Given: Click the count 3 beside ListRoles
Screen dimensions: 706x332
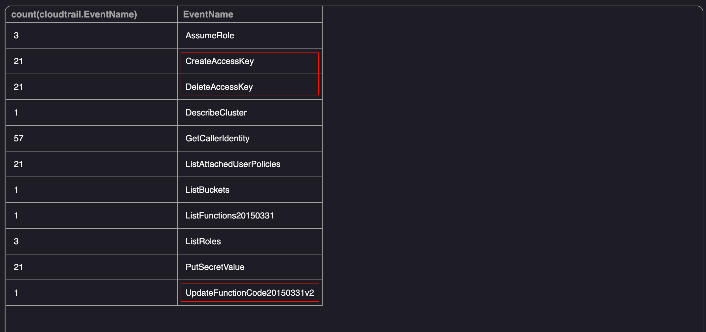Looking at the screenshot, I should click(16, 242).
